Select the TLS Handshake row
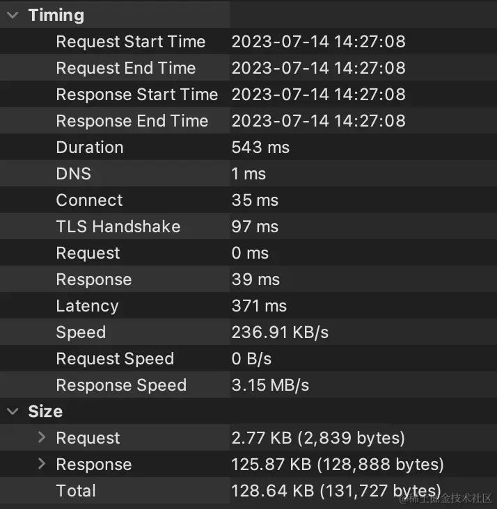This screenshot has height=509, width=497. click(x=248, y=226)
